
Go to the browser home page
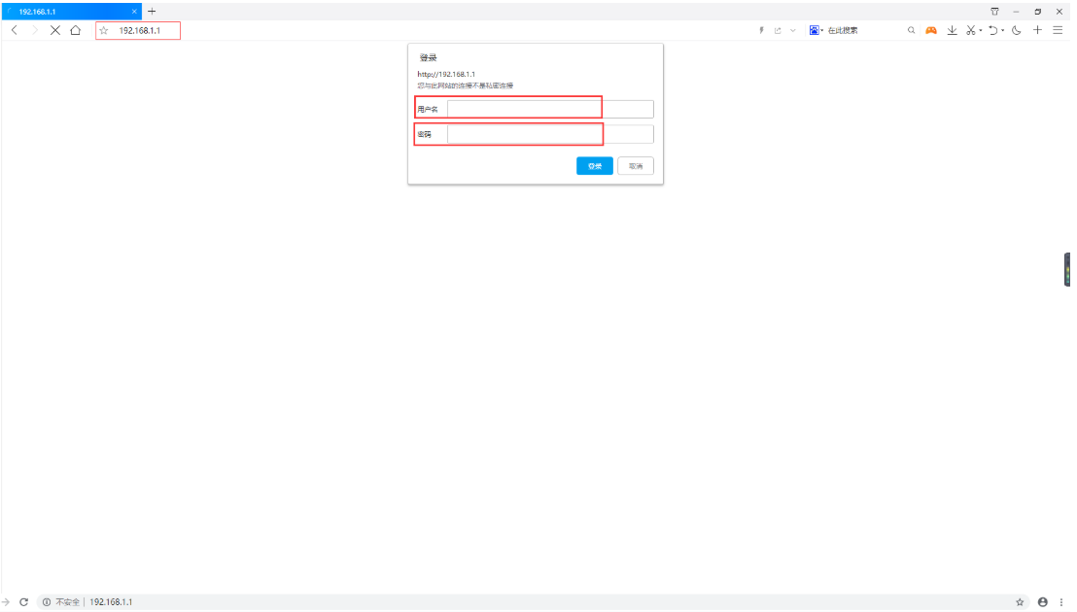pos(75,30)
